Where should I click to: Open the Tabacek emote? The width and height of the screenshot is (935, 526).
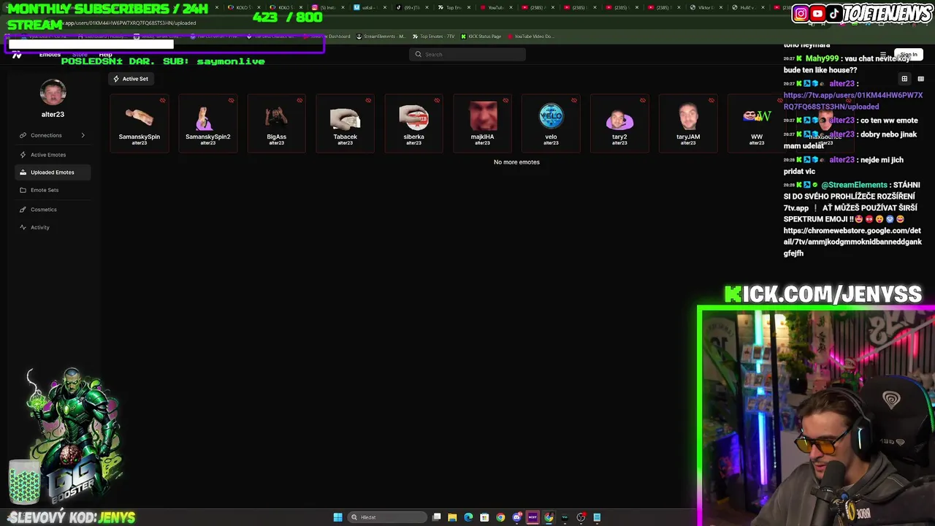pos(345,123)
